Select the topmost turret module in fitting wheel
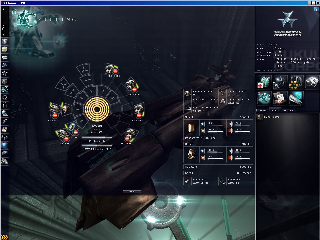 point(109,68)
